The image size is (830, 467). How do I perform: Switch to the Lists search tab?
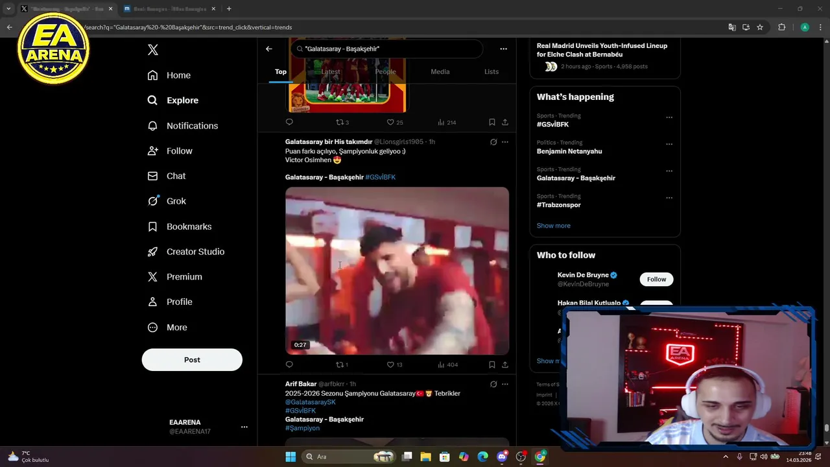point(492,71)
